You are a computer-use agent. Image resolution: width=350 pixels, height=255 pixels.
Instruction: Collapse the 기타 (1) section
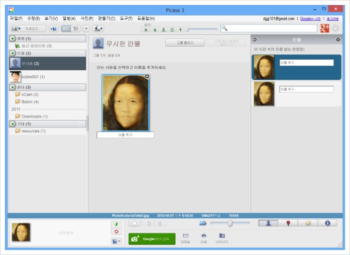point(13,124)
